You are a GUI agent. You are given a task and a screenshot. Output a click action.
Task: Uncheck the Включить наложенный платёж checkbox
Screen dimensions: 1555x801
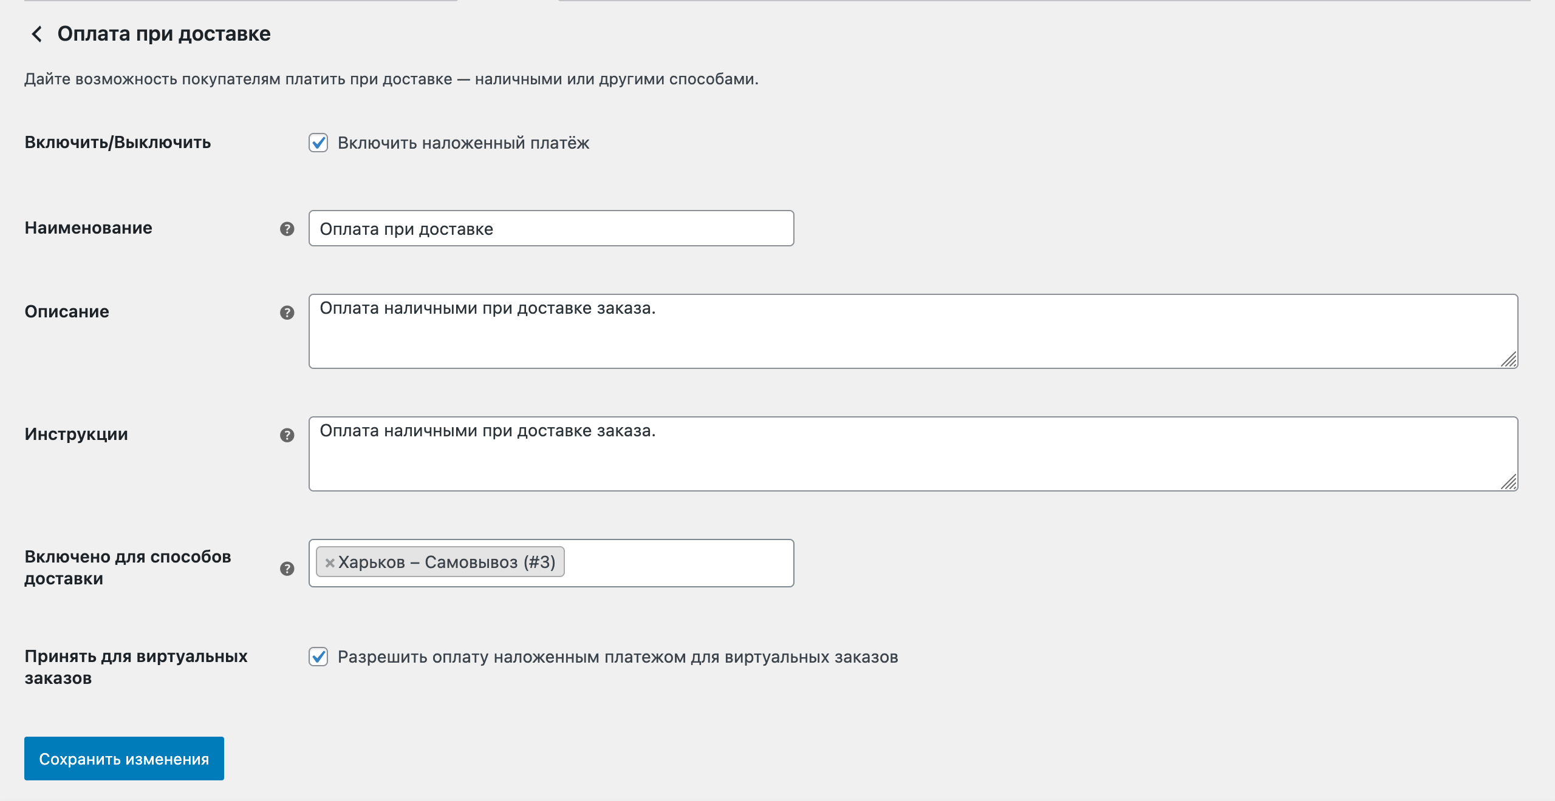pyautogui.click(x=318, y=143)
